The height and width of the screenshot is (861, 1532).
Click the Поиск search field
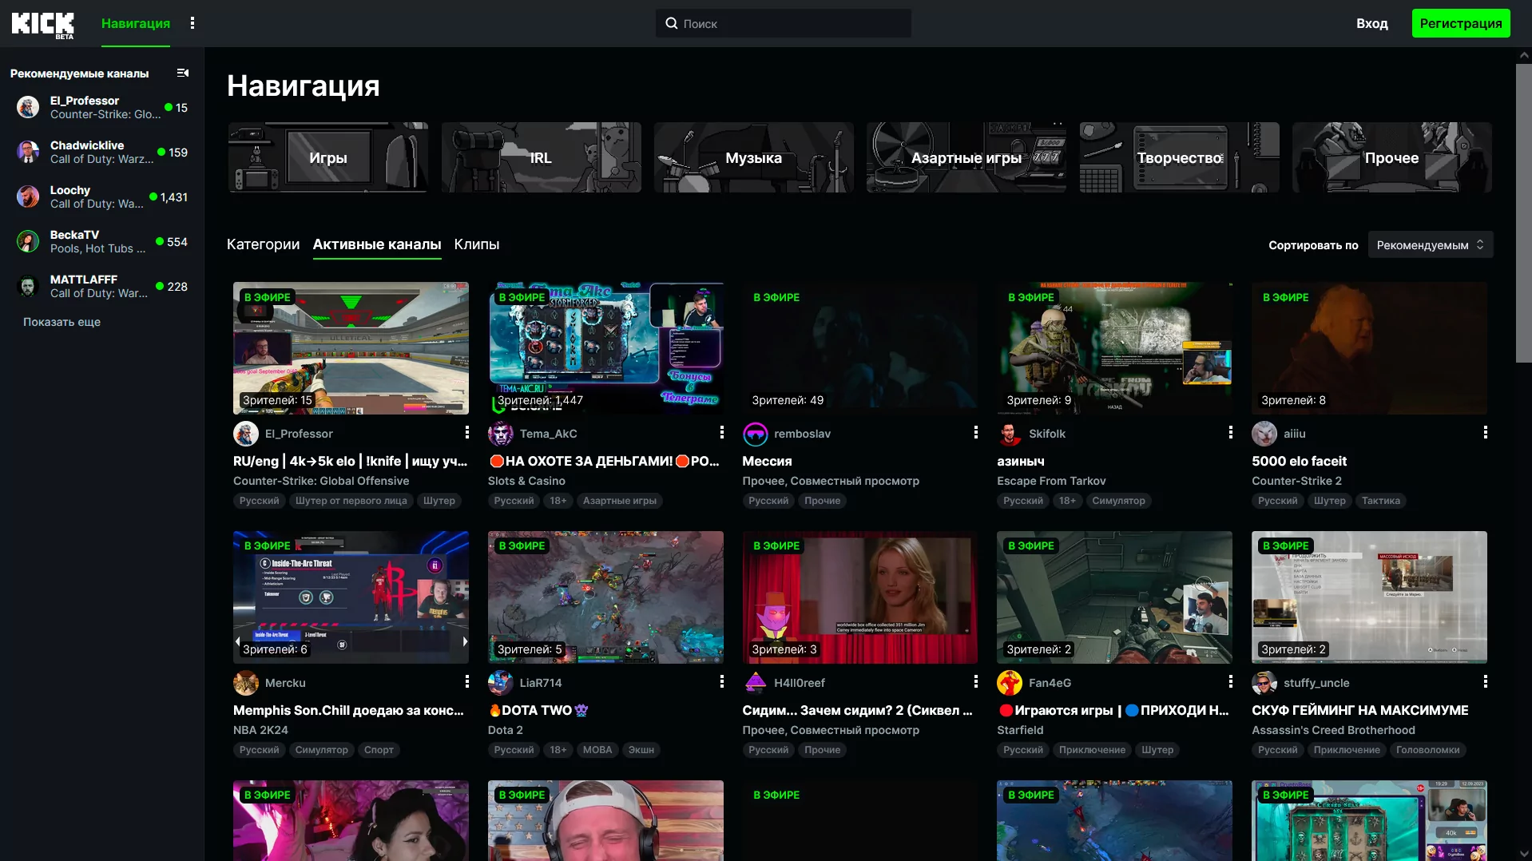coord(784,23)
